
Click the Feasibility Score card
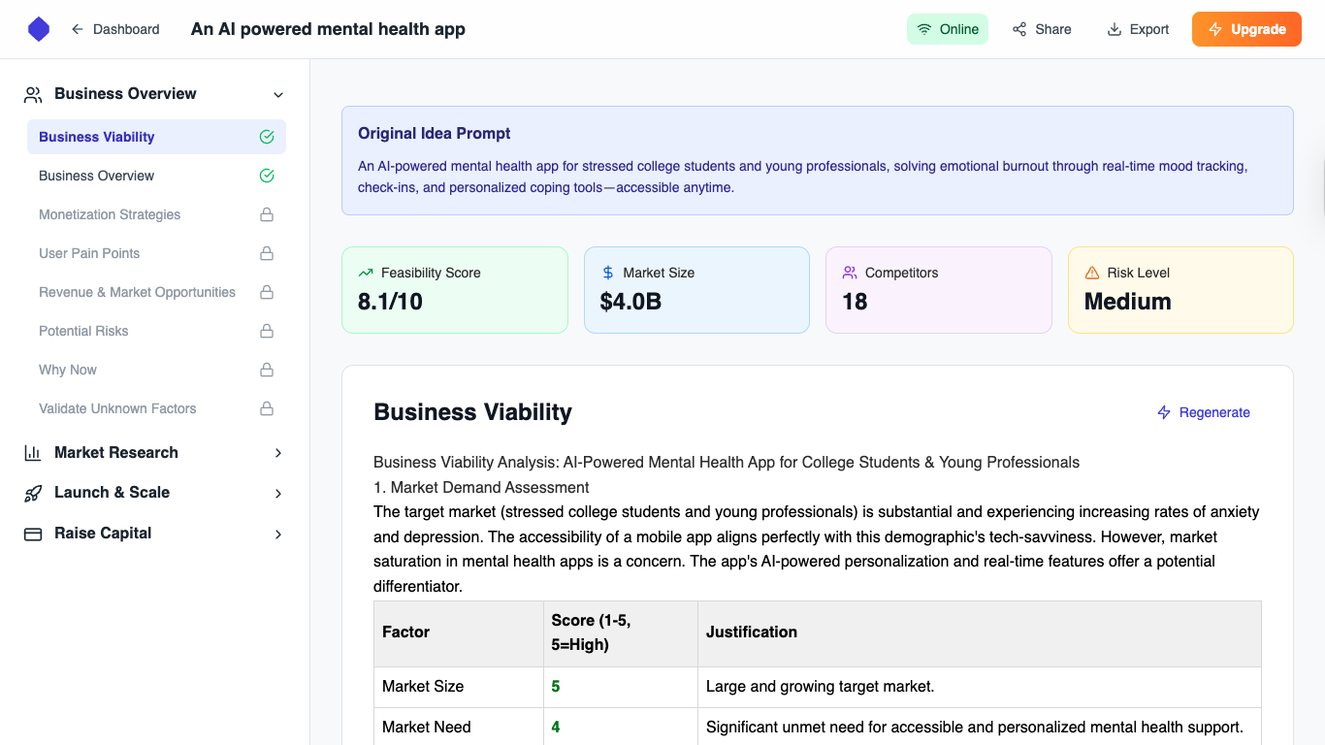pyautogui.click(x=454, y=290)
